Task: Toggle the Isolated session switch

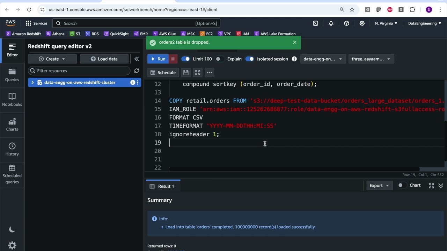Action: click(x=250, y=59)
